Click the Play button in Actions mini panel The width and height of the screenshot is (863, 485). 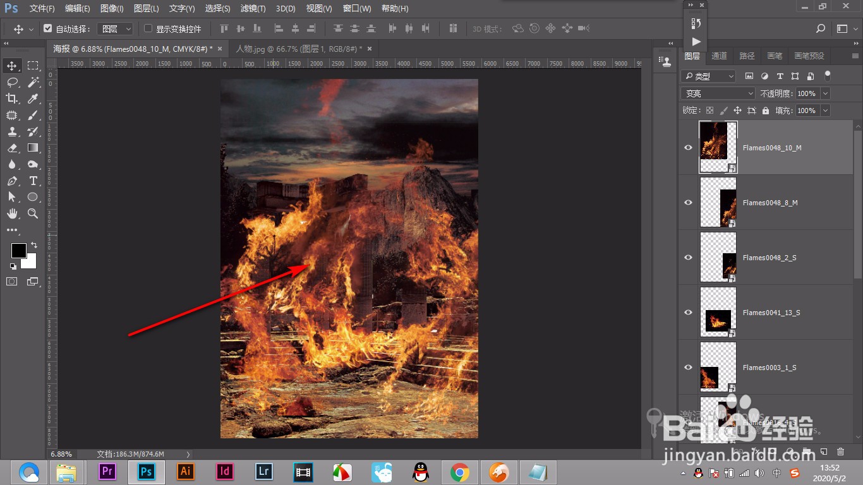pos(696,42)
